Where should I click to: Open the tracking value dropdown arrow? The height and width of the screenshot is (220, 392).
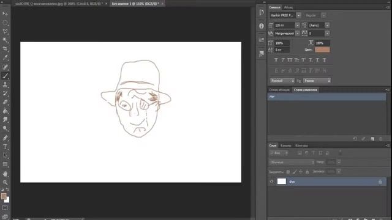327,33
